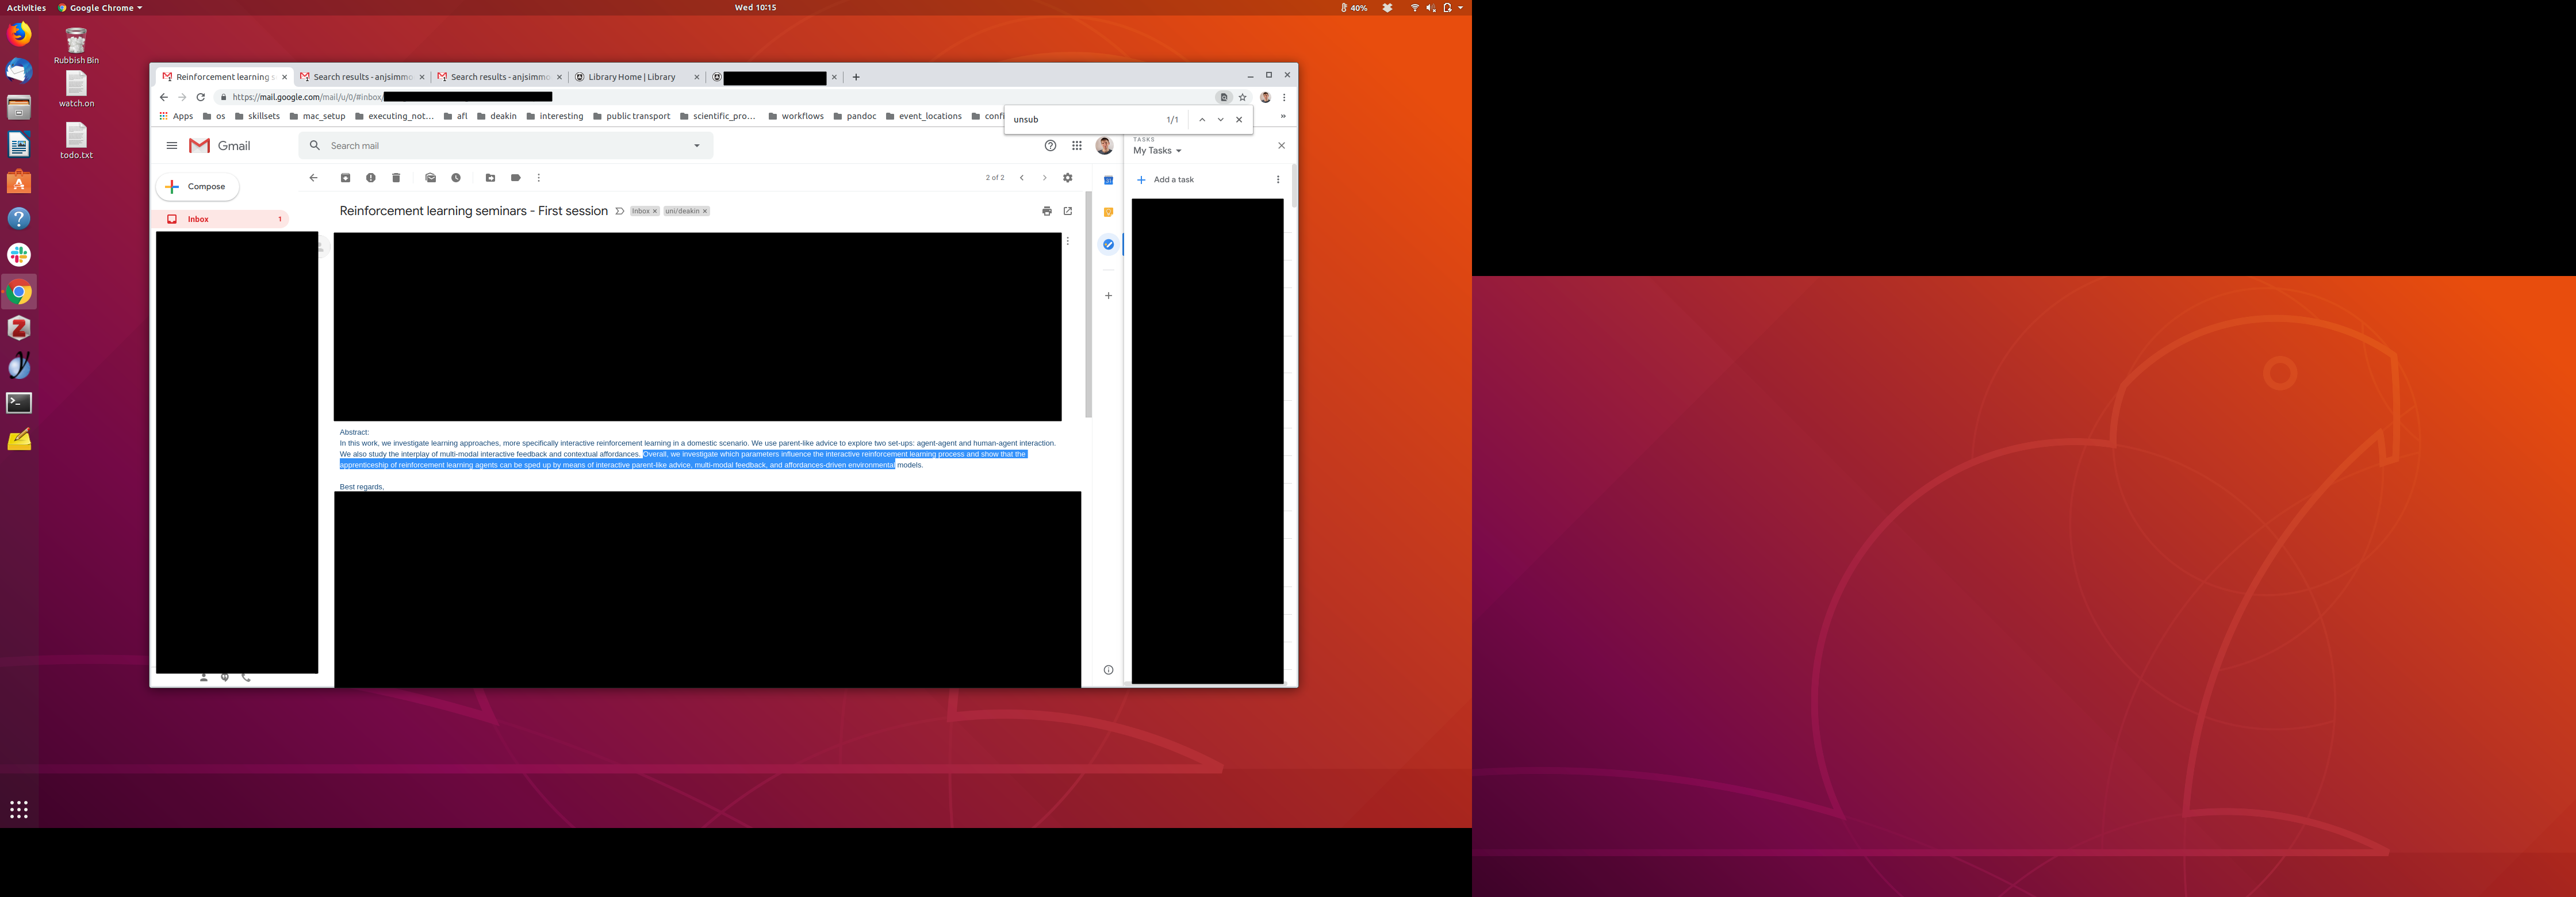Print the email conversation

1046,211
